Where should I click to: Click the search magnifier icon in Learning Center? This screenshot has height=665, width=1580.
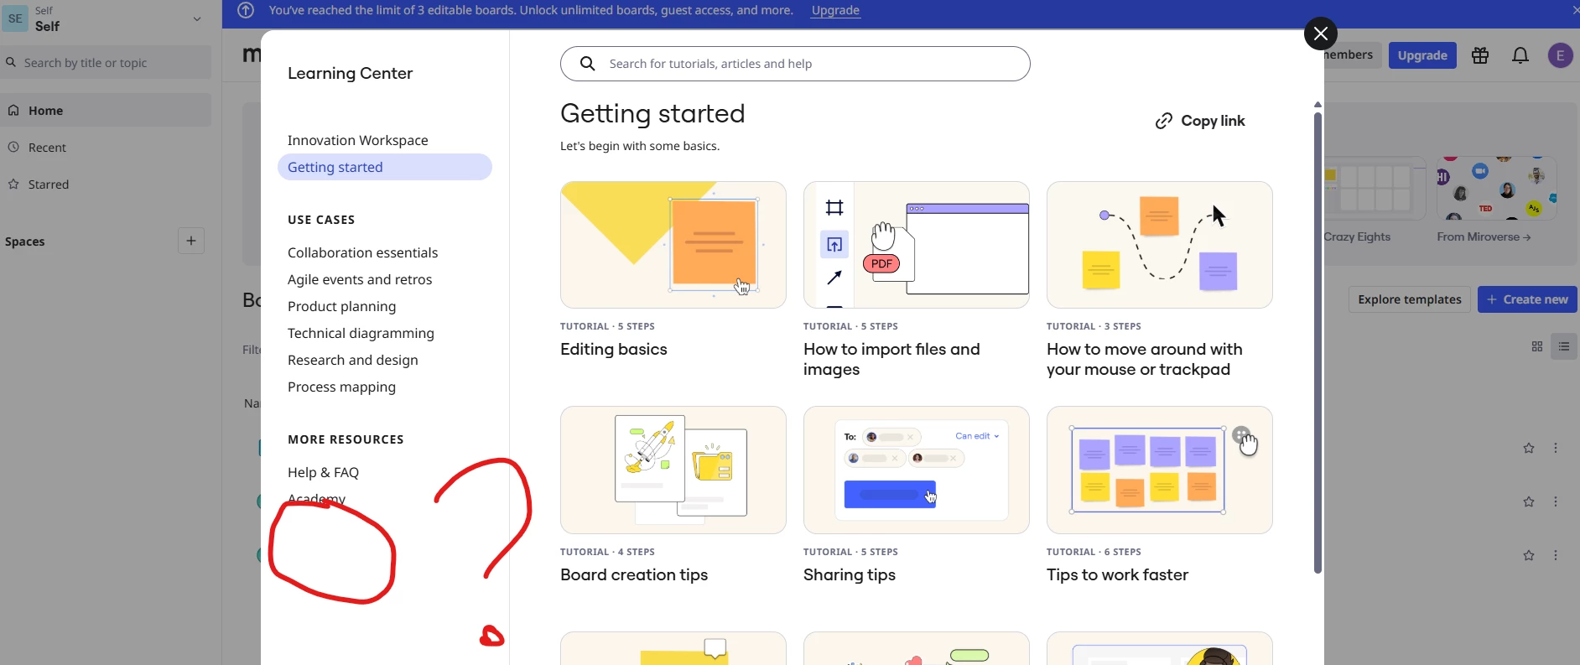pyautogui.click(x=588, y=64)
